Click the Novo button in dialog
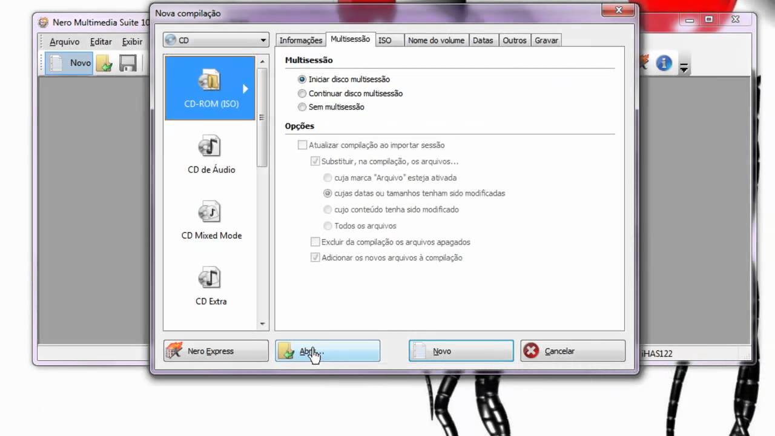The width and height of the screenshot is (775, 436). point(461,351)
